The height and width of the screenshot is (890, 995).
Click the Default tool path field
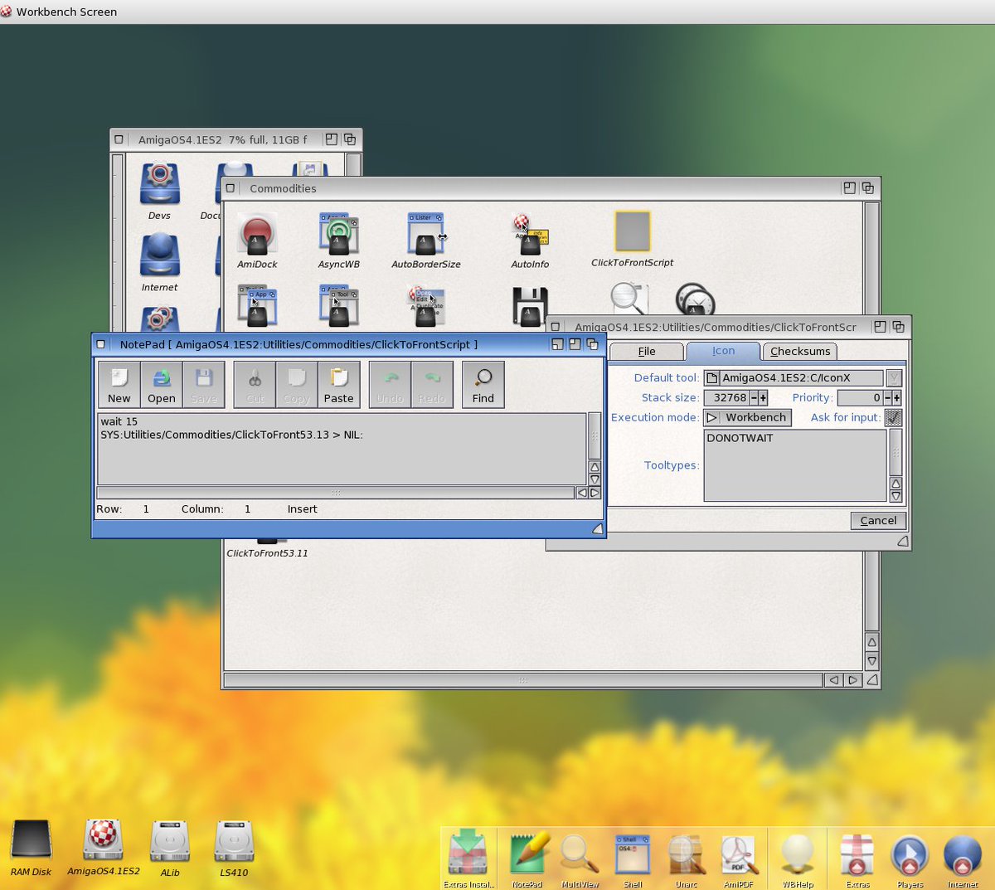(801, 377)
